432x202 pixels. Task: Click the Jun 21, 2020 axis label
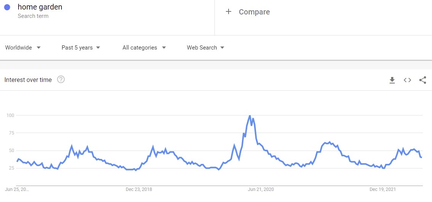[261, 189]
